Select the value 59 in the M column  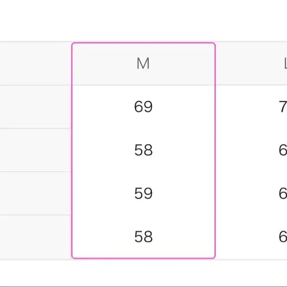click(143, 193)
